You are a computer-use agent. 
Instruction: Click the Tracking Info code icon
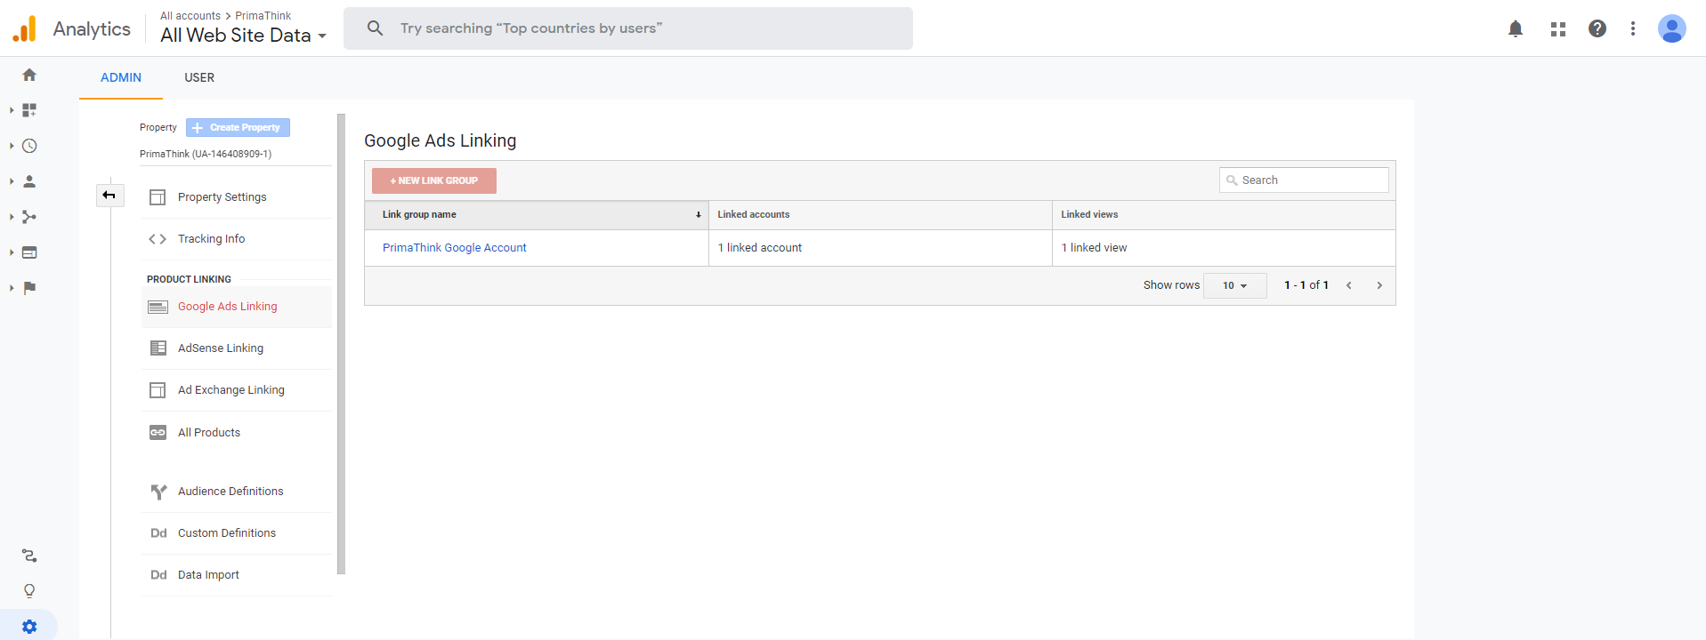click(158, 239)
